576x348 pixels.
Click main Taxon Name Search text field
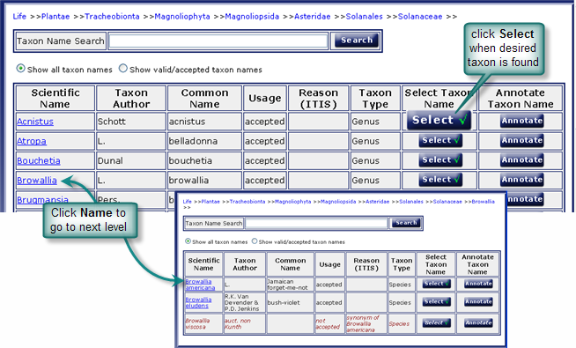(x=218, y=41)
